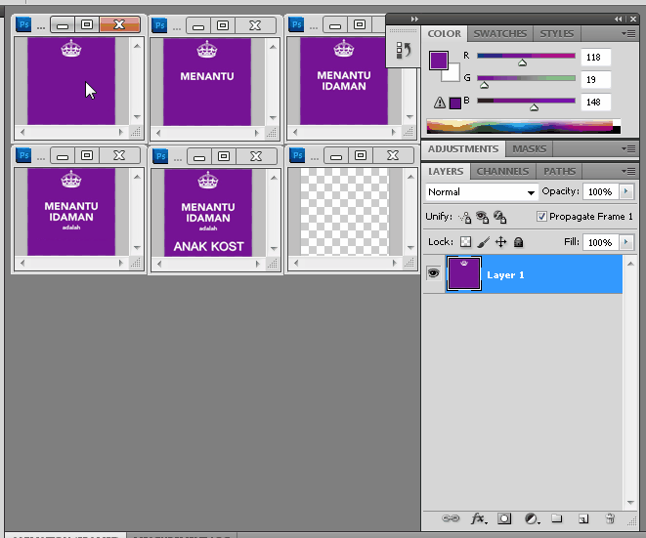Viewport: 646px width, 538px height.
Task: Create a new layer
Action: (583, 518)
